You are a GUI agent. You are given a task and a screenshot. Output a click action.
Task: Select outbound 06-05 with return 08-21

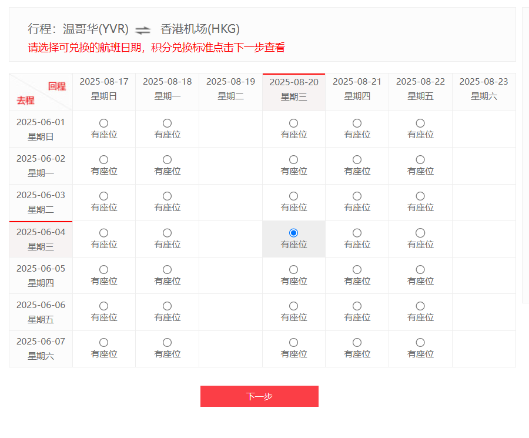357,270
